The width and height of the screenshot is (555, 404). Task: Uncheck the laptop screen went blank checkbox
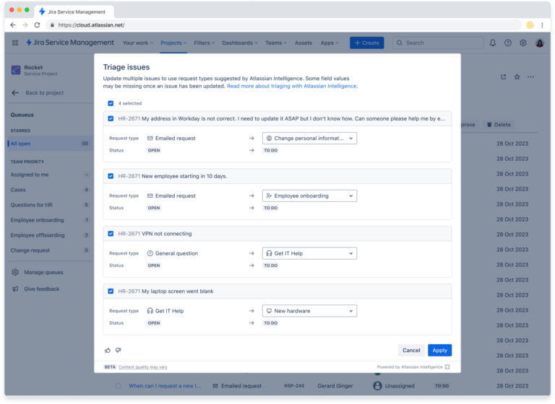pyautogui.click(x=111, y=291)
